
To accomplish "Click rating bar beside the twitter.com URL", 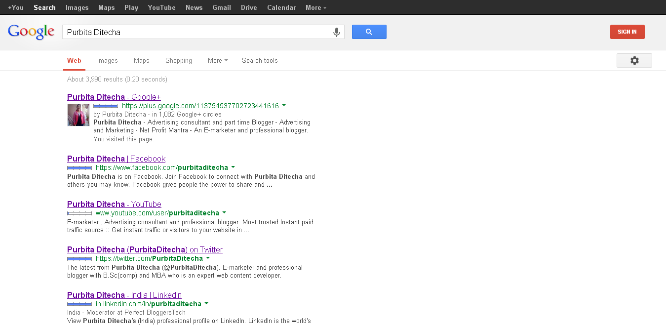I will coord(79,259).
